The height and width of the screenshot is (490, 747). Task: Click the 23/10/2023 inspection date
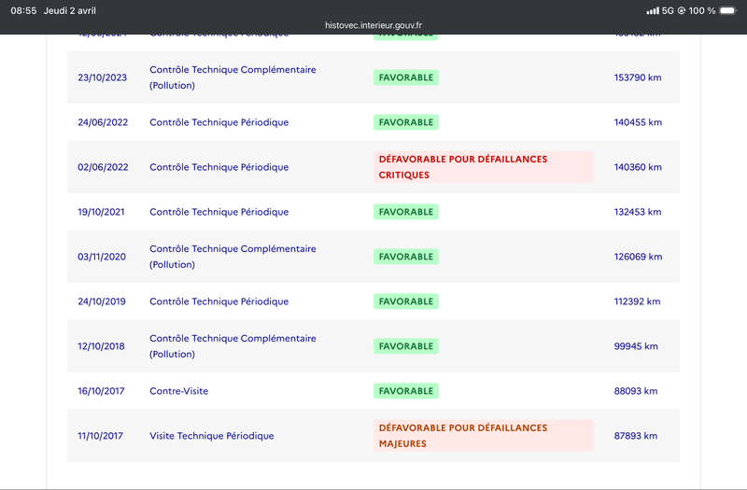103,77
